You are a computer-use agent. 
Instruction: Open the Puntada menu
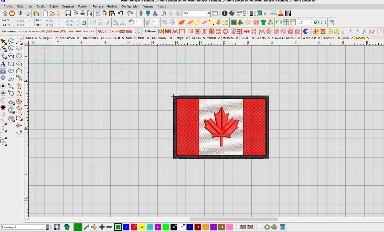pos(98,6)
